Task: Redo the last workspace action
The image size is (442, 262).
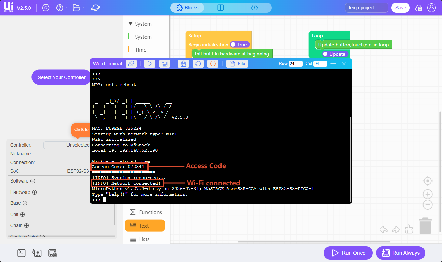Action: point(396,229)
